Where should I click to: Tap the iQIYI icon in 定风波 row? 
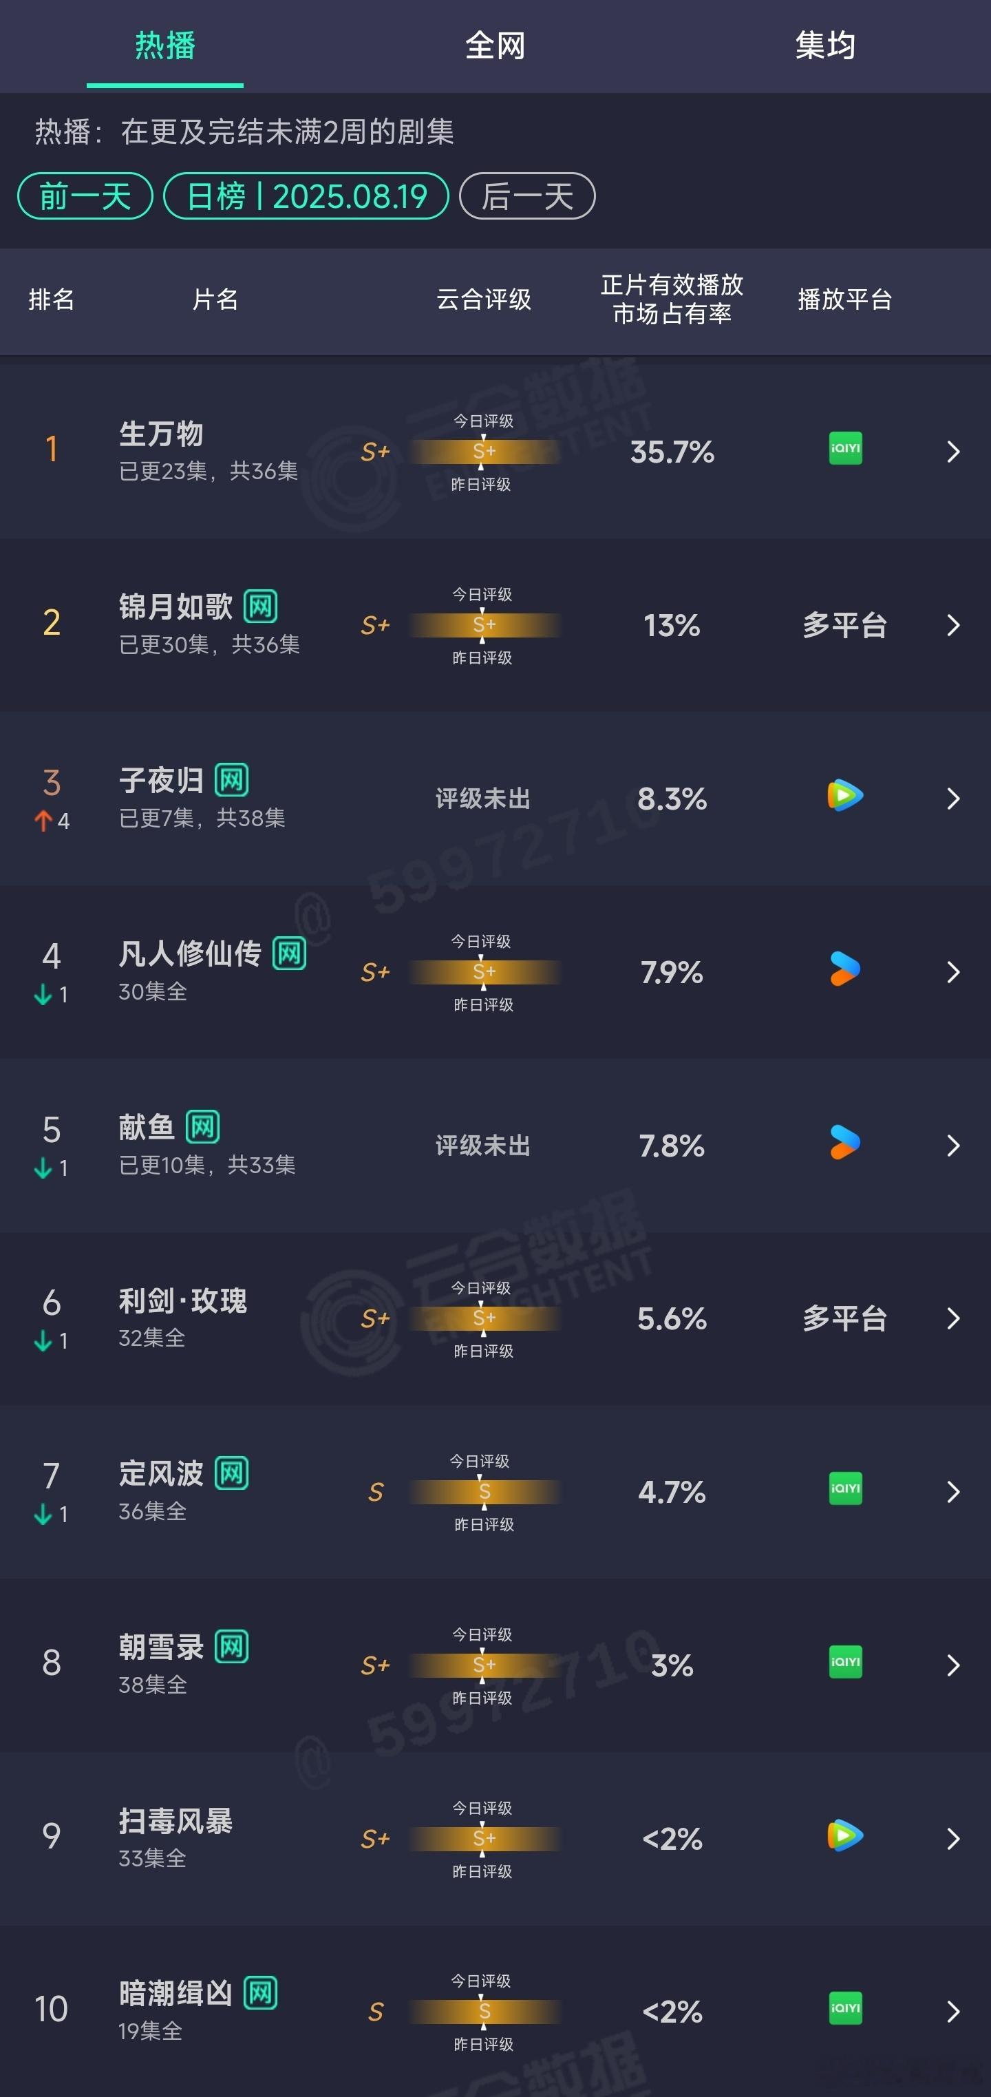pos(844,1489)
